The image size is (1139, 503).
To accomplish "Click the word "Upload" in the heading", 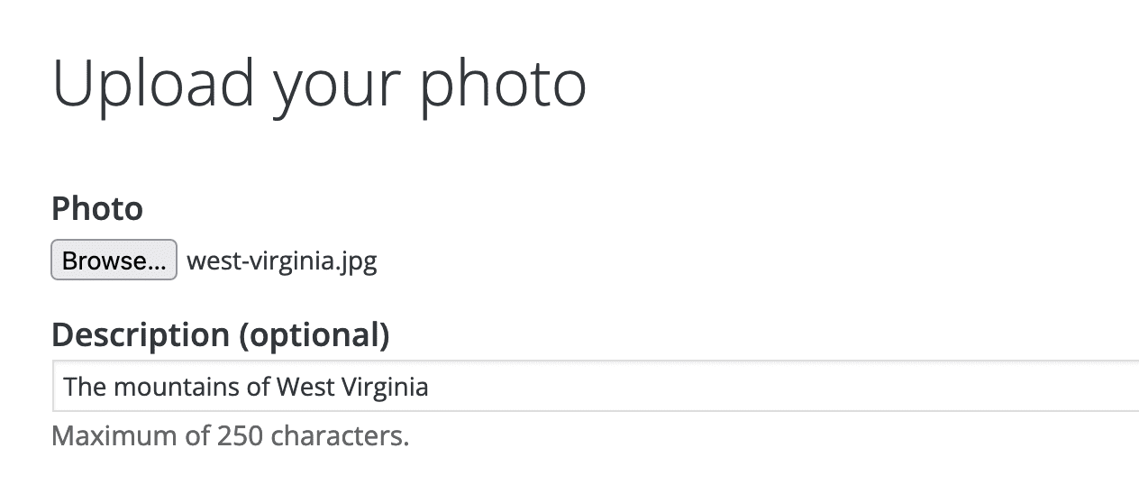I will 153,86.
